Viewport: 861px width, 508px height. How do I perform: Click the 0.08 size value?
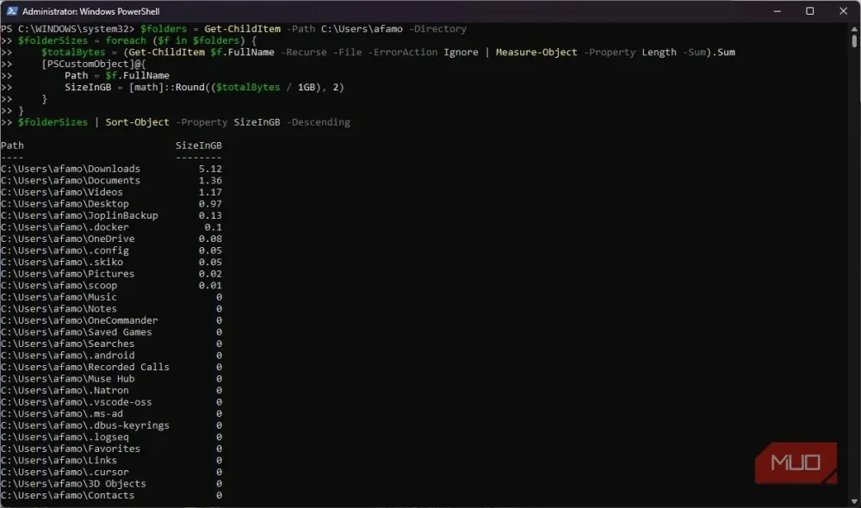[210, 239]
